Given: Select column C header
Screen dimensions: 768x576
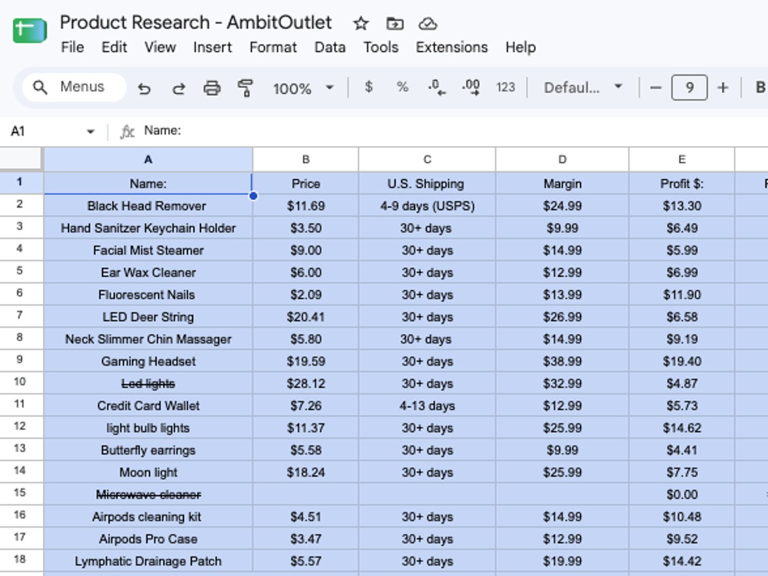Looking at the screenshot, I should [427, 159].
